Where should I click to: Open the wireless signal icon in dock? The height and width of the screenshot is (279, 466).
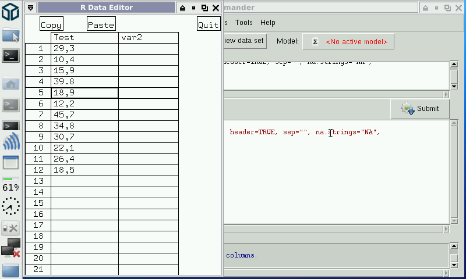pyautogui.click(x=11, y=141)
